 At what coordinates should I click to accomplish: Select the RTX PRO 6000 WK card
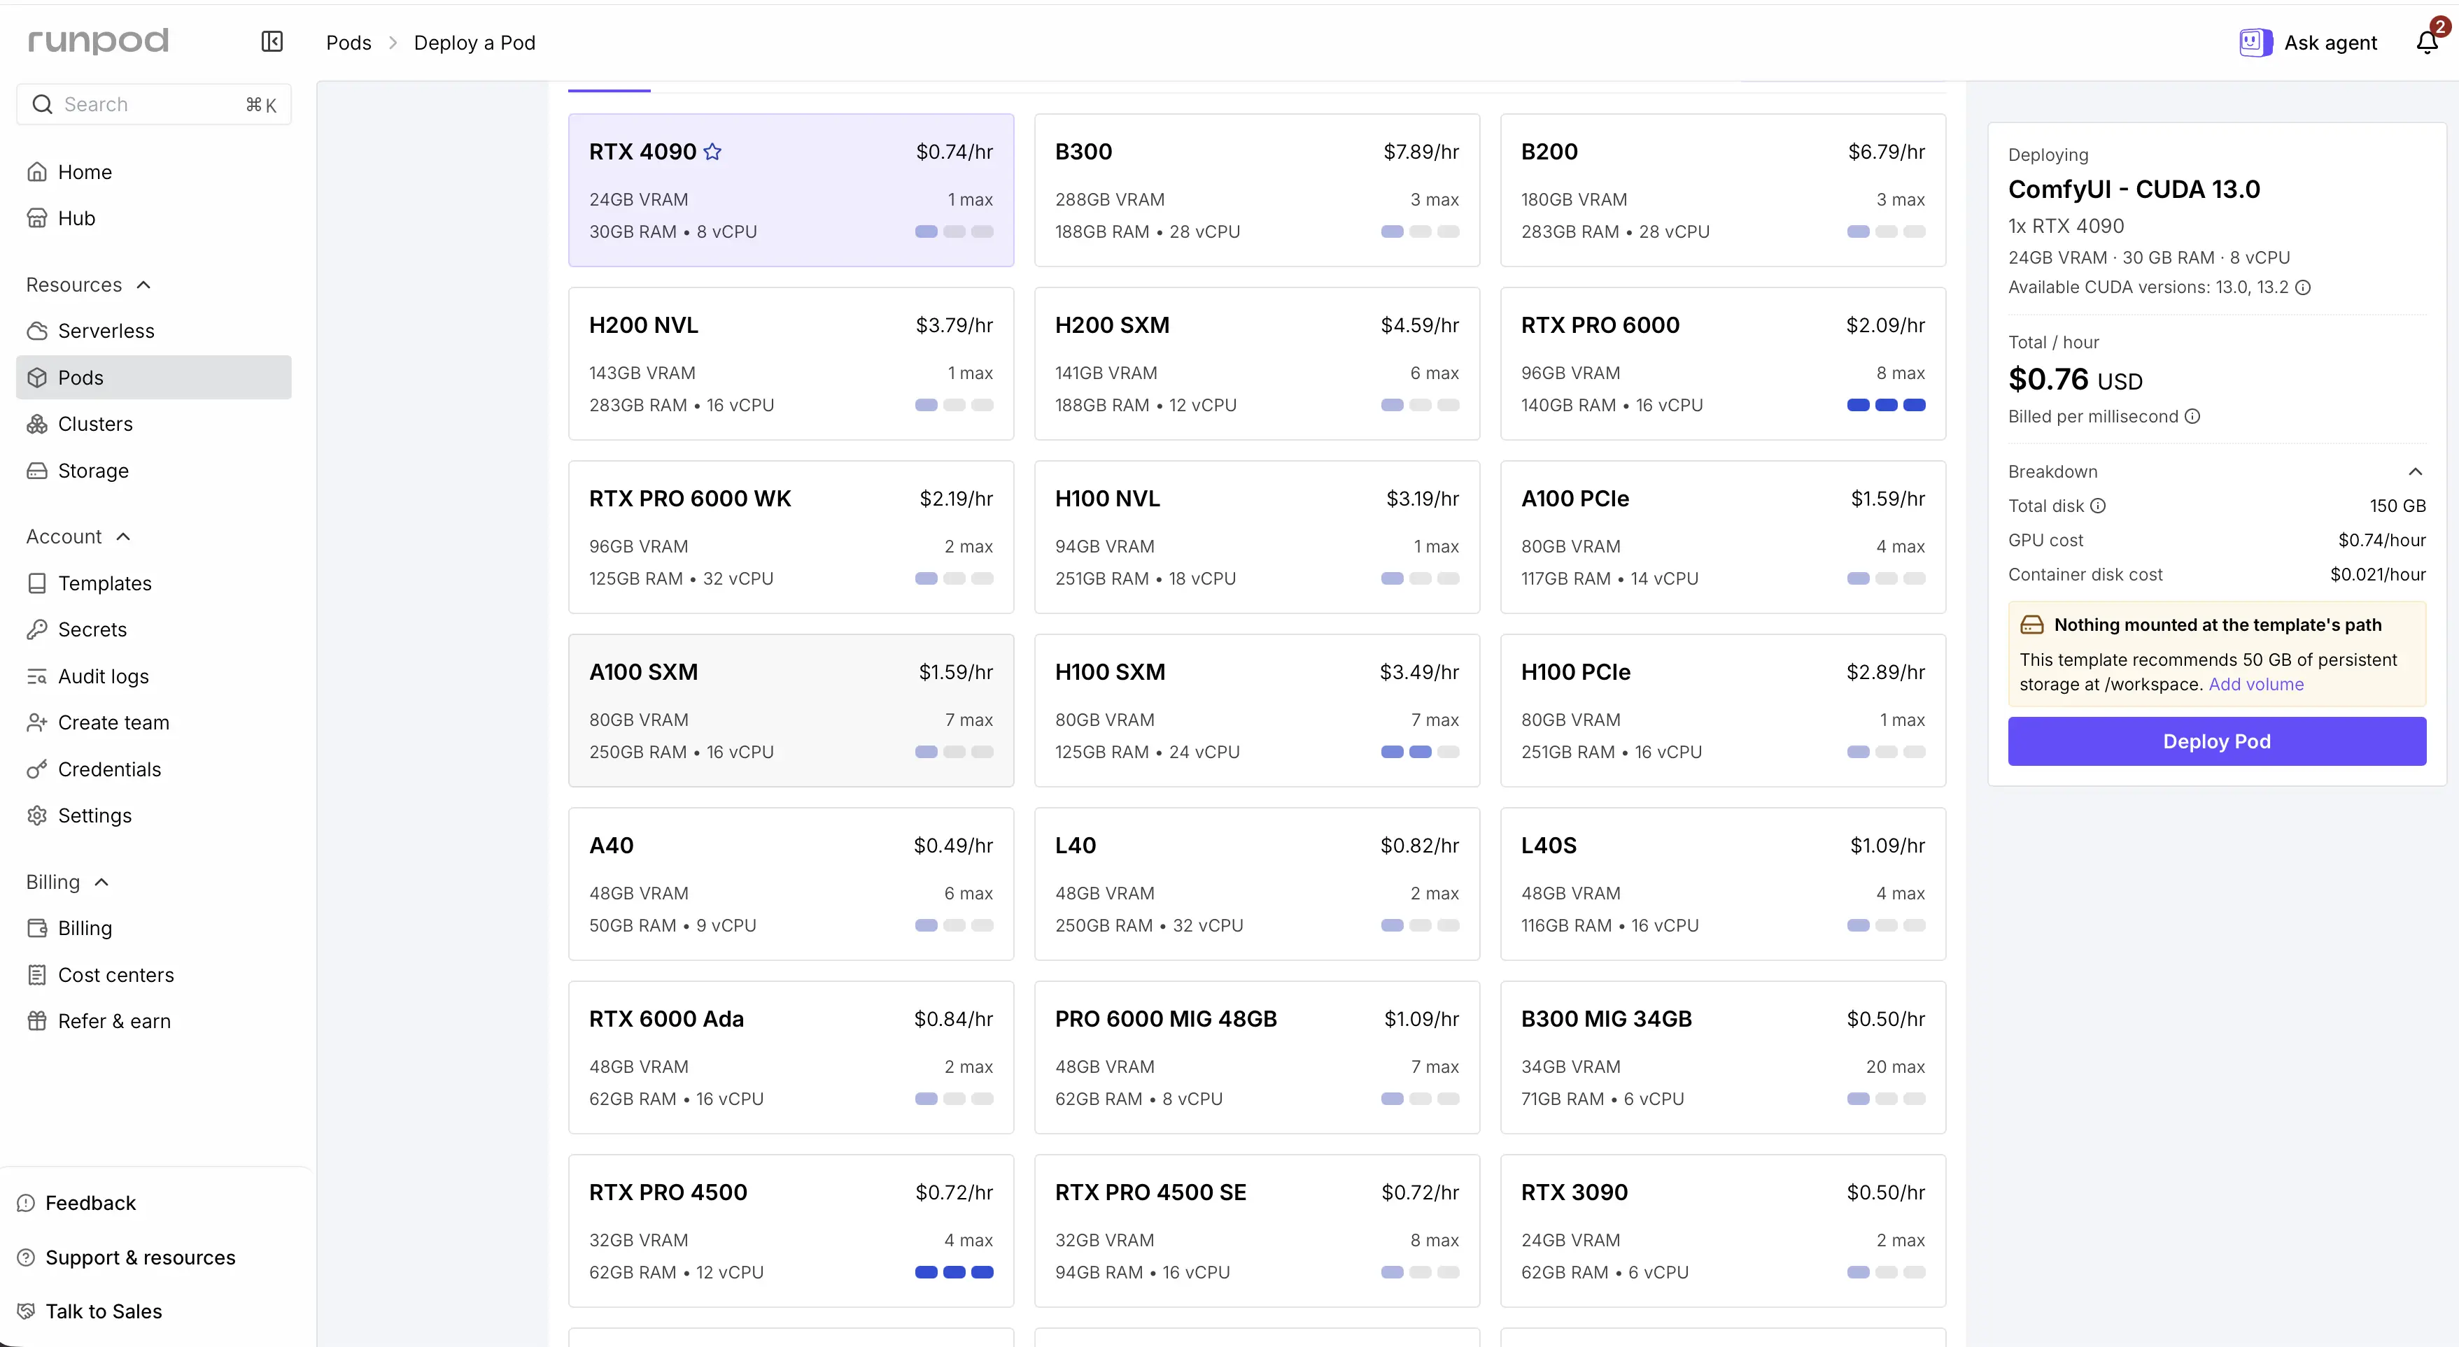coord(791,537)
